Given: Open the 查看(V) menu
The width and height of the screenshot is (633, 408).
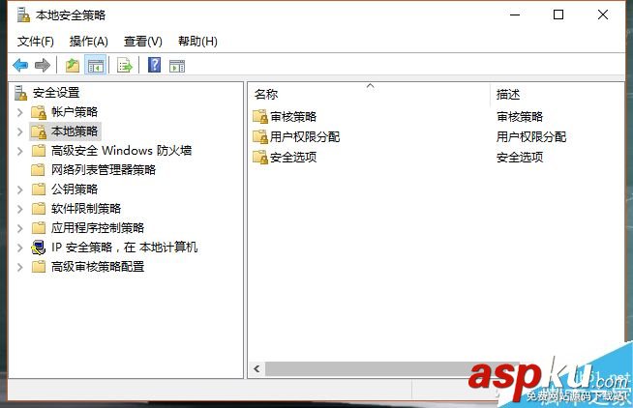Looking at the screenshot, I should point(143,42).
